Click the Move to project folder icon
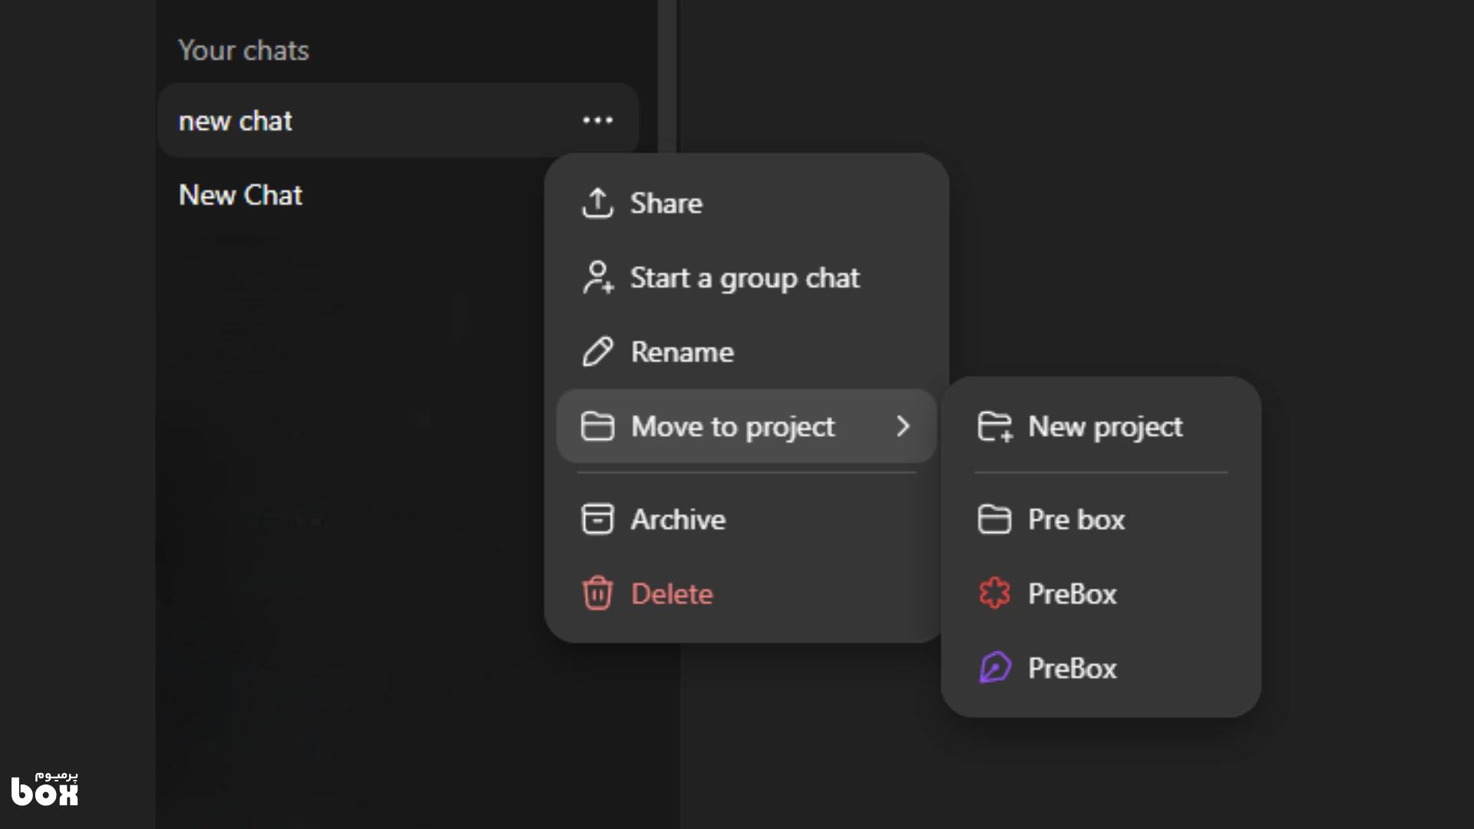Viewport: 1474px width, 829px height. pos(597,427)
